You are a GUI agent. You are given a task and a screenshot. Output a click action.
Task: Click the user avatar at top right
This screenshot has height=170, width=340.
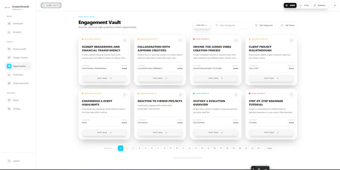(x=334, y=6)
